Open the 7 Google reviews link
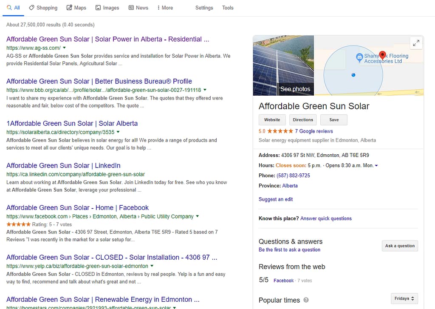Image resolution: width=435 pixels, height=309 pixels. click(314, 131)
